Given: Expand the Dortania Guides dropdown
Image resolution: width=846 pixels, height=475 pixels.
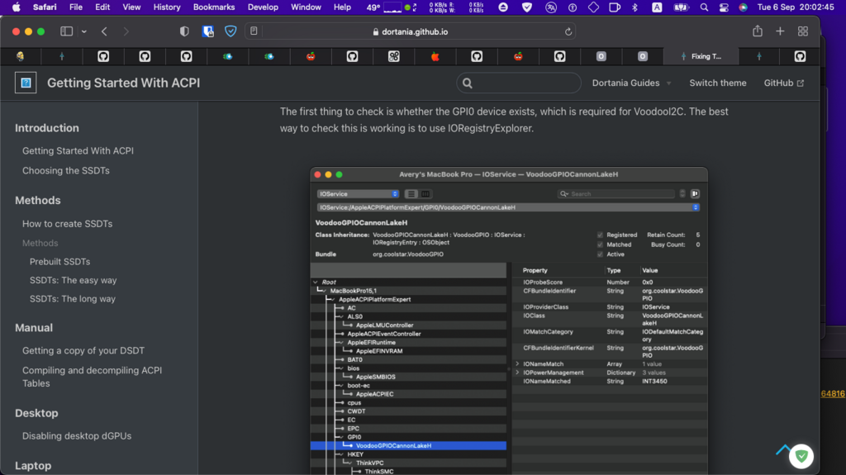Looking at the screenshot, I should 631,83.
